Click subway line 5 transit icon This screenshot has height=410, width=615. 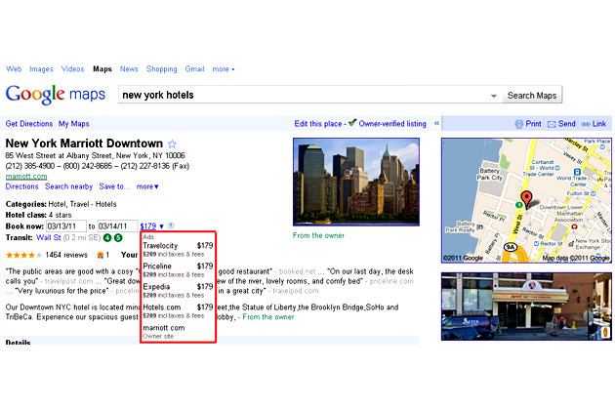118,238
